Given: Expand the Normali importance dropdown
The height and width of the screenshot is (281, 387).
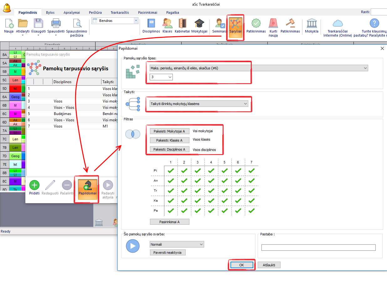Looking at the screenshot, I should [177, 244].
